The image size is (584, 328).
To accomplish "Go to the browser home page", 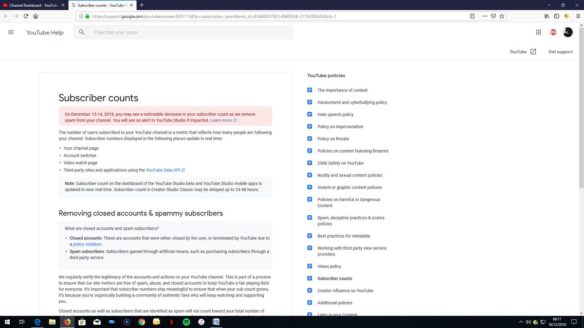I will tap(36, 16).
